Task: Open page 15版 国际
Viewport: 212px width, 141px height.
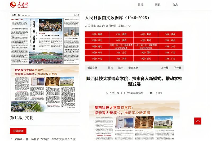Action: click(145, 53)
